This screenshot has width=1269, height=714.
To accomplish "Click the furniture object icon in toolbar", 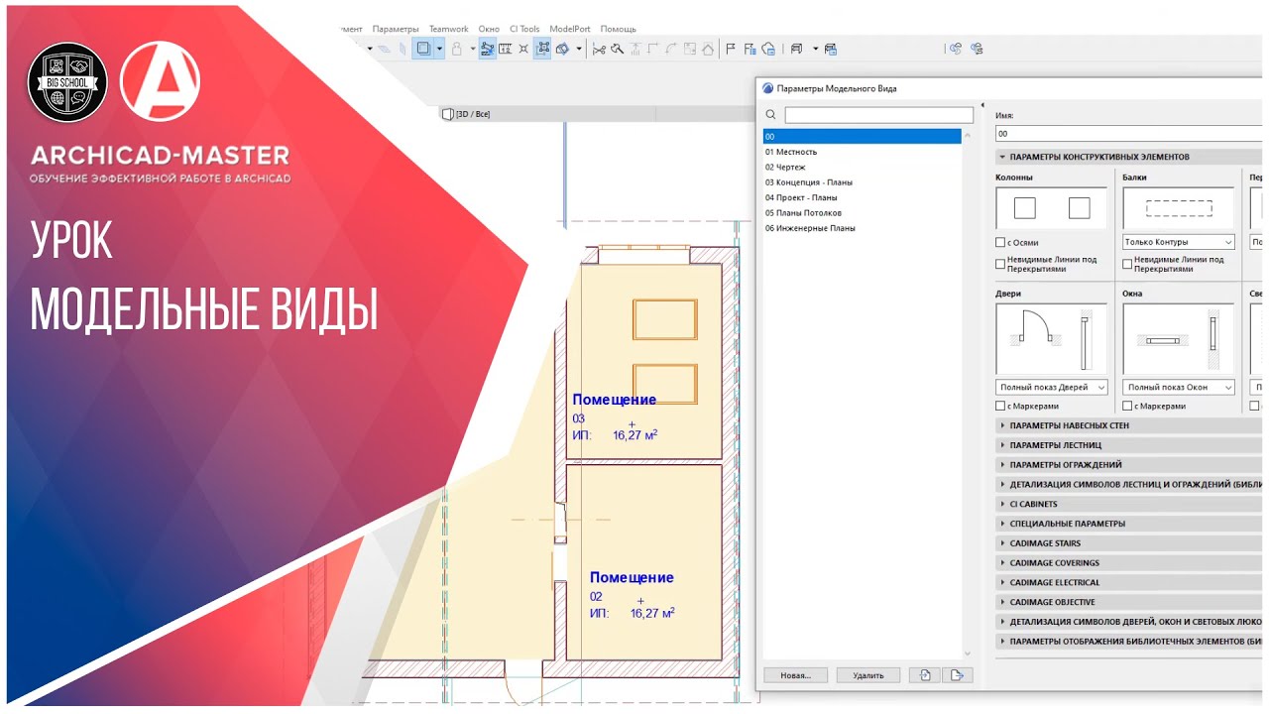I will 796,48.
